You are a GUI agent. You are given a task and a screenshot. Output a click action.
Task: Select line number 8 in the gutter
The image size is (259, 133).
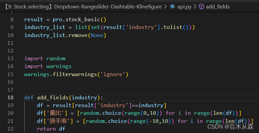12,20
